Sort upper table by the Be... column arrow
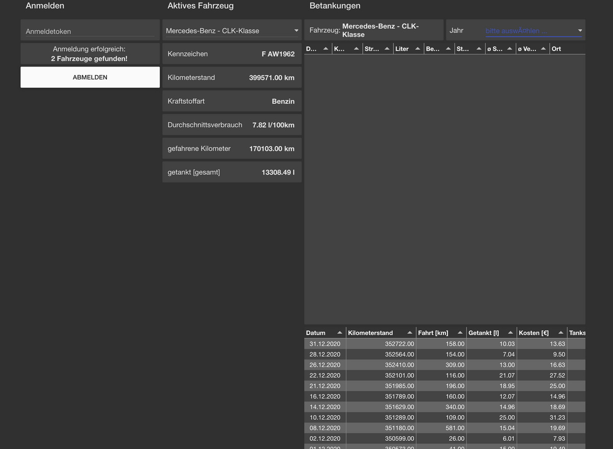The width and height of the screenshot is (613, 449). (449, 49)
